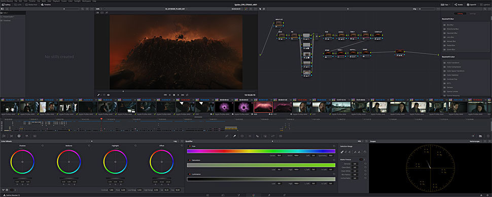
Task: Toggle the Hue qualifier on or off
Action: click(189, 146)
